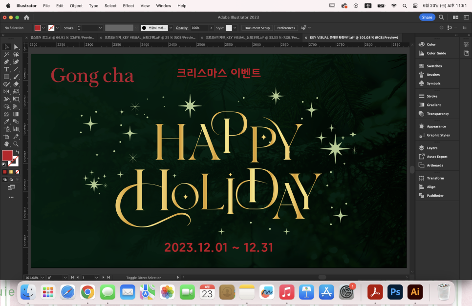Open stroke color dropdown in control bar
472x306 pixels.
57,28
